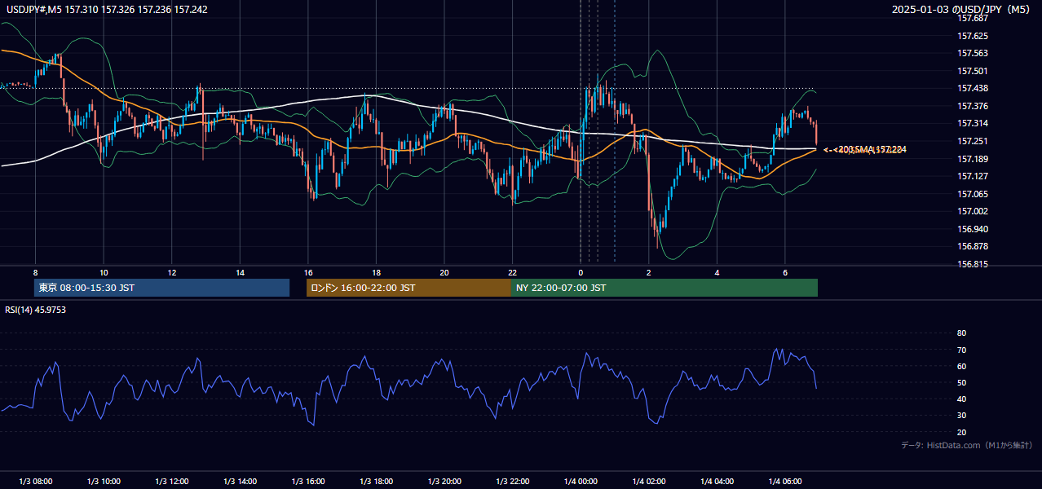
Task: Click the RSI scale level 50
Action: point(961,382)
